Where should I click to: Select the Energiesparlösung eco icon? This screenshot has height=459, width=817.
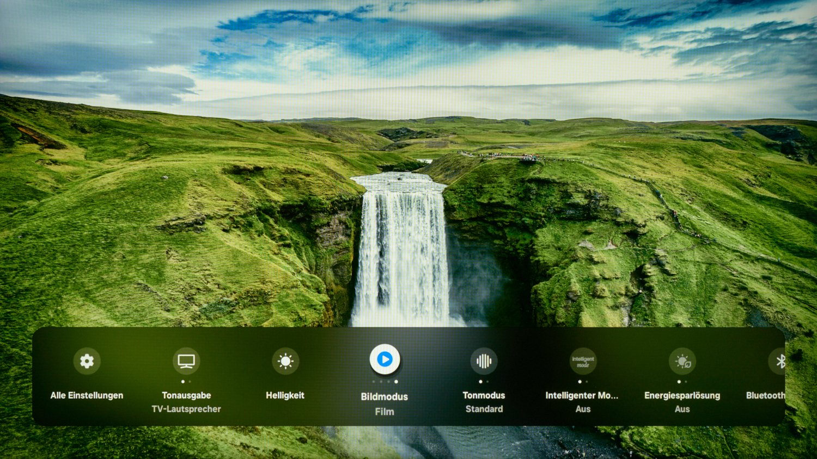tap(682, 361)
